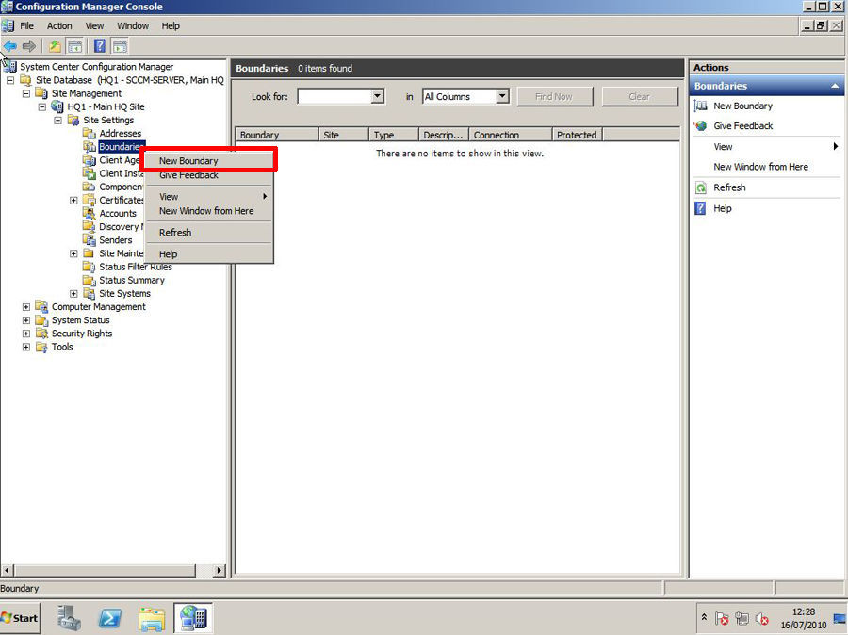Screen dimensions: 848x635
Task: Toggle the Show/Hide Action Pane toolbar icon
Action: tap(120, 46)
